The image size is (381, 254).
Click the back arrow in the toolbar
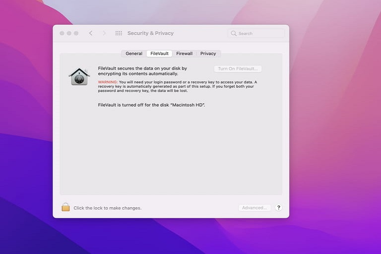(91, 33)
